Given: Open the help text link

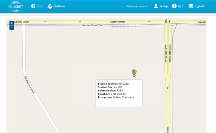Looking at the screenshot, I should click(x=181, y=6).
